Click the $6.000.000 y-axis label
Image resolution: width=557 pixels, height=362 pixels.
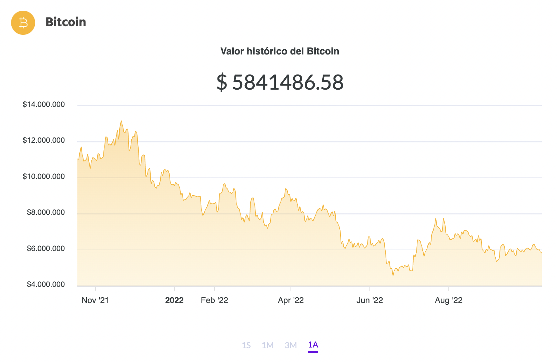(x=46, y=249)
